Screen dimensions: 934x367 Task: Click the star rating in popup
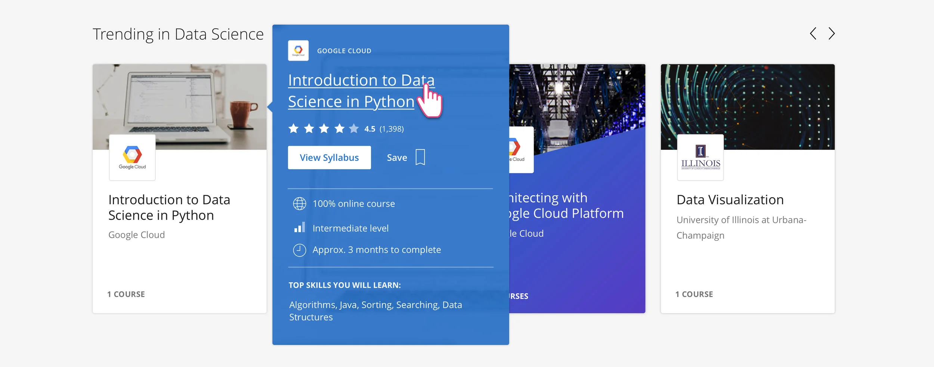tap(324, 129)
